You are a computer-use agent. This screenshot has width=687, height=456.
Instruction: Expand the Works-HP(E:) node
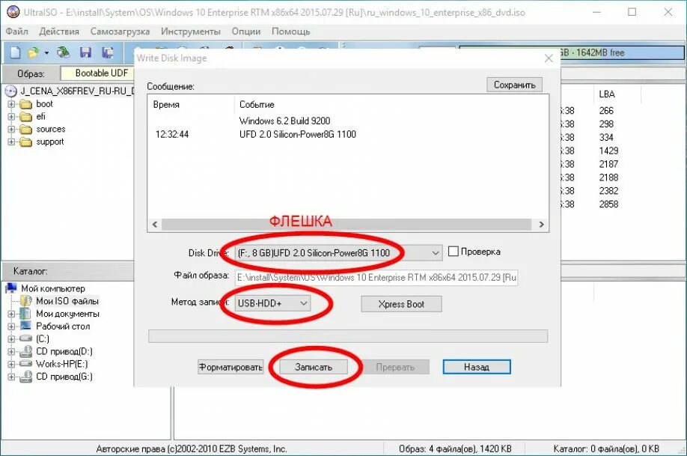[11, 364]
